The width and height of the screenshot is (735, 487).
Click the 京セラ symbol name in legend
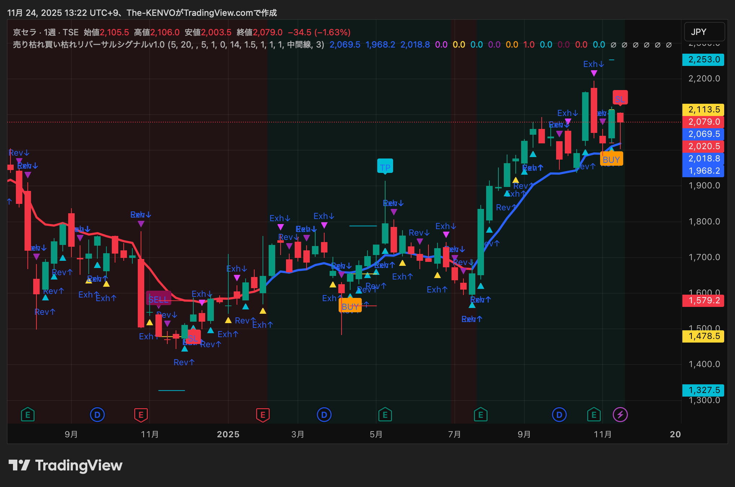pyautogui.click(x=25, y=32)
